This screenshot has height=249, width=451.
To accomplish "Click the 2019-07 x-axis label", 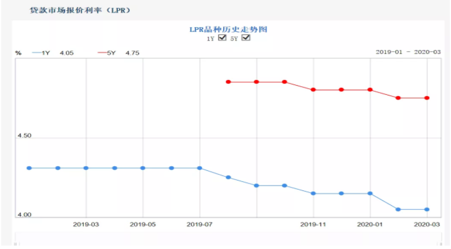I will pos(199,224).
